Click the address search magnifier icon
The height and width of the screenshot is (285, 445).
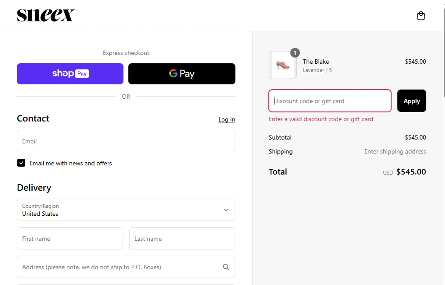pos(226,267)
